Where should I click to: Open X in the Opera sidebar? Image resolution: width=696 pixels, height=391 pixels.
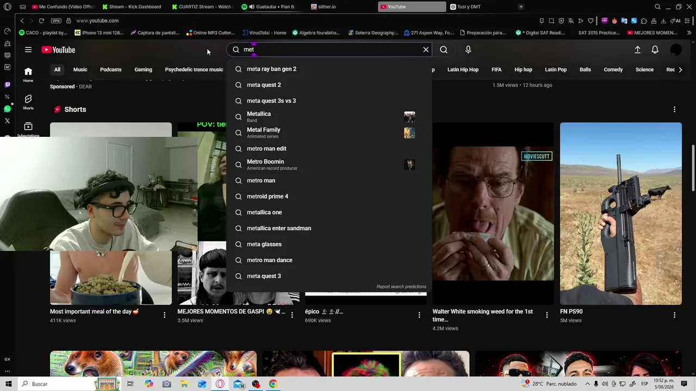(x=7, y=121)
